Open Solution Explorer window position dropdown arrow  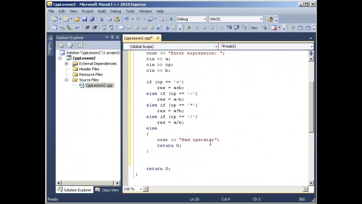point(107,38)
